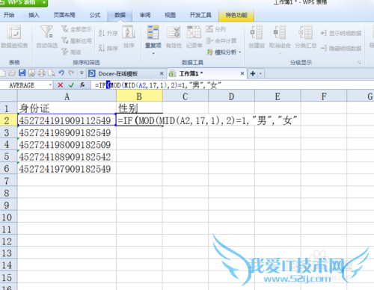Click cell A4 with 452724198009182509
The width and height of the screenshot is (374, 290).
[67, 145]
